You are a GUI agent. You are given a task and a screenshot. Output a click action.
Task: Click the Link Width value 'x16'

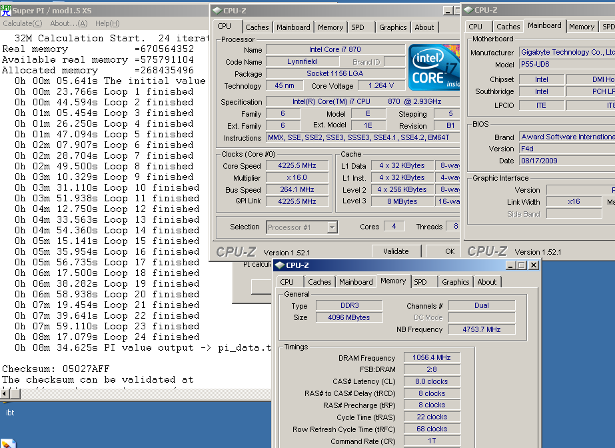coord(574,201)
